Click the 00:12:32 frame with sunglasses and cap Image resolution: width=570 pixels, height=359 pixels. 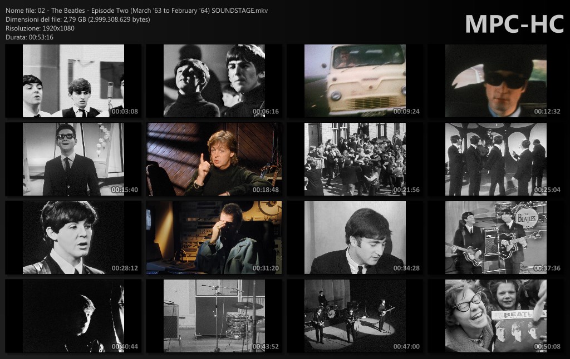(x=495, y=81)
